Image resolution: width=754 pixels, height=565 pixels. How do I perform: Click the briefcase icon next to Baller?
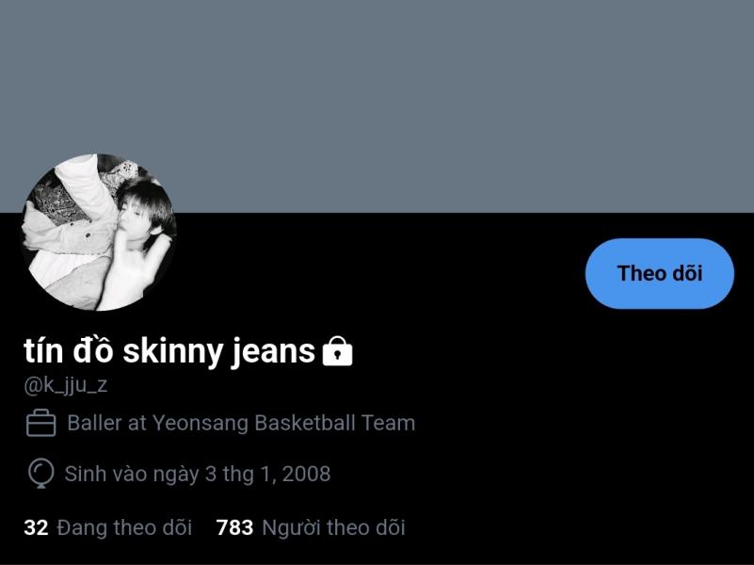(40, 423)
